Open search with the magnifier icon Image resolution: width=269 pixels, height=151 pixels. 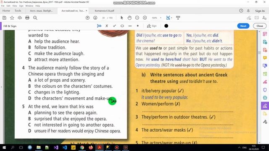(x=35, y=18)
